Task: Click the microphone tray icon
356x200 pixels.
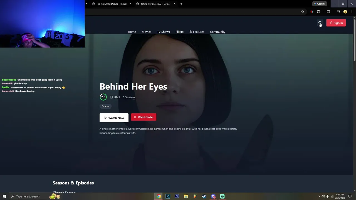Action: (x=328, y=196)
